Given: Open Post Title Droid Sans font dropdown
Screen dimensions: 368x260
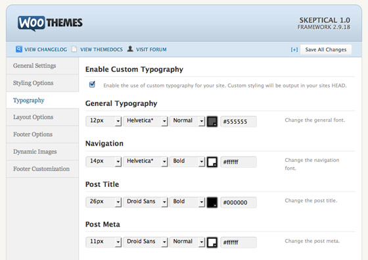Looking at the screenshot, I should [145, 202].
